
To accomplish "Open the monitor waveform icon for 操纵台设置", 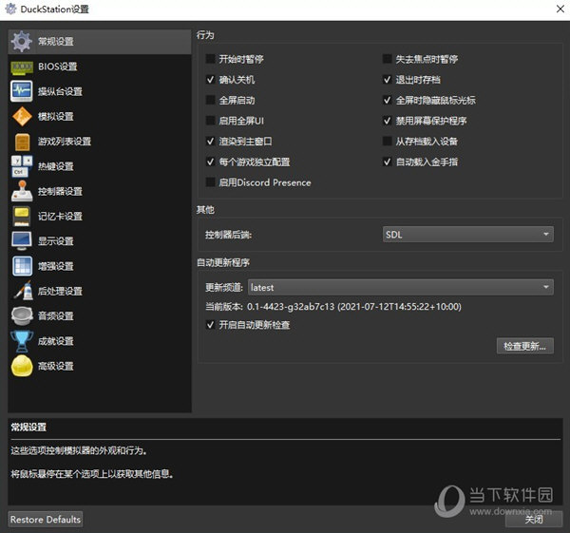I will pos(22,91).
